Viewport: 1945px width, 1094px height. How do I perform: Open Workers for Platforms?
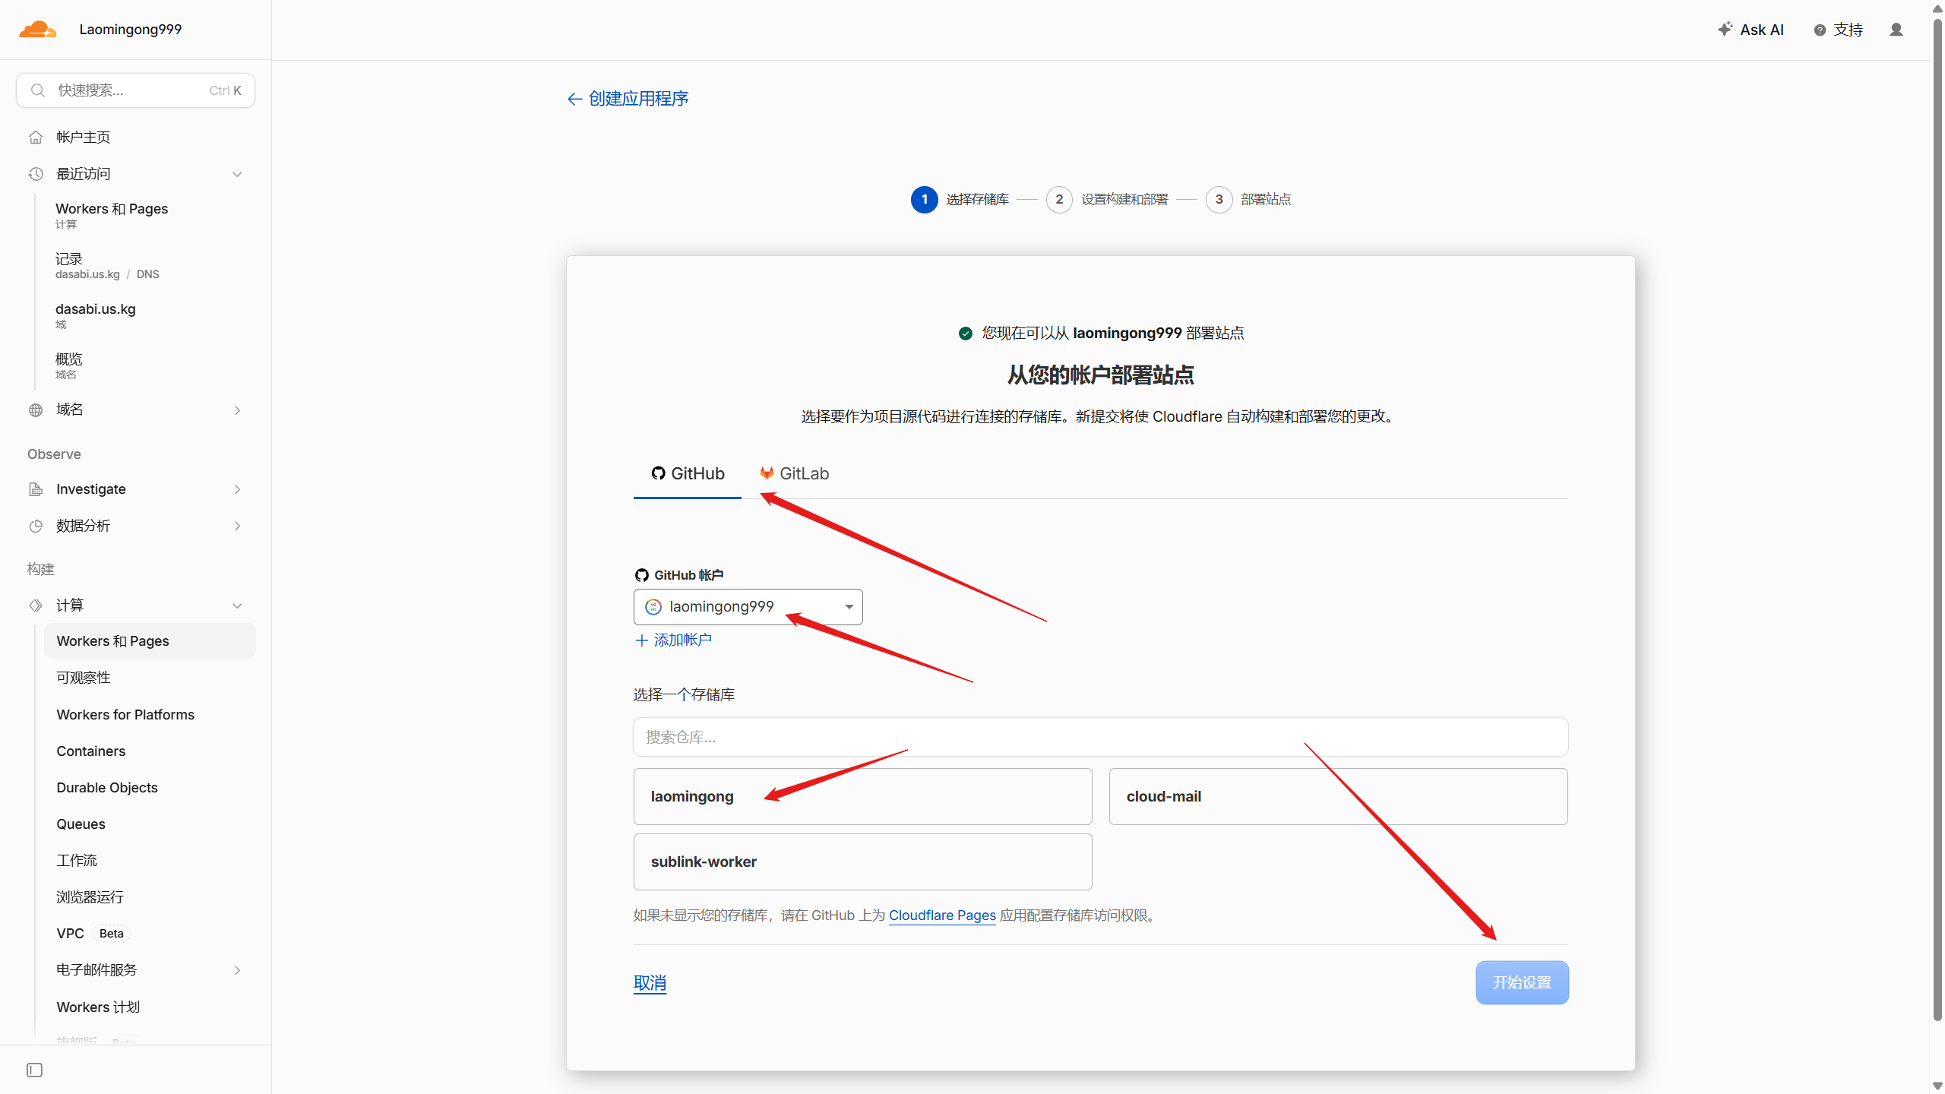point(125,715)
